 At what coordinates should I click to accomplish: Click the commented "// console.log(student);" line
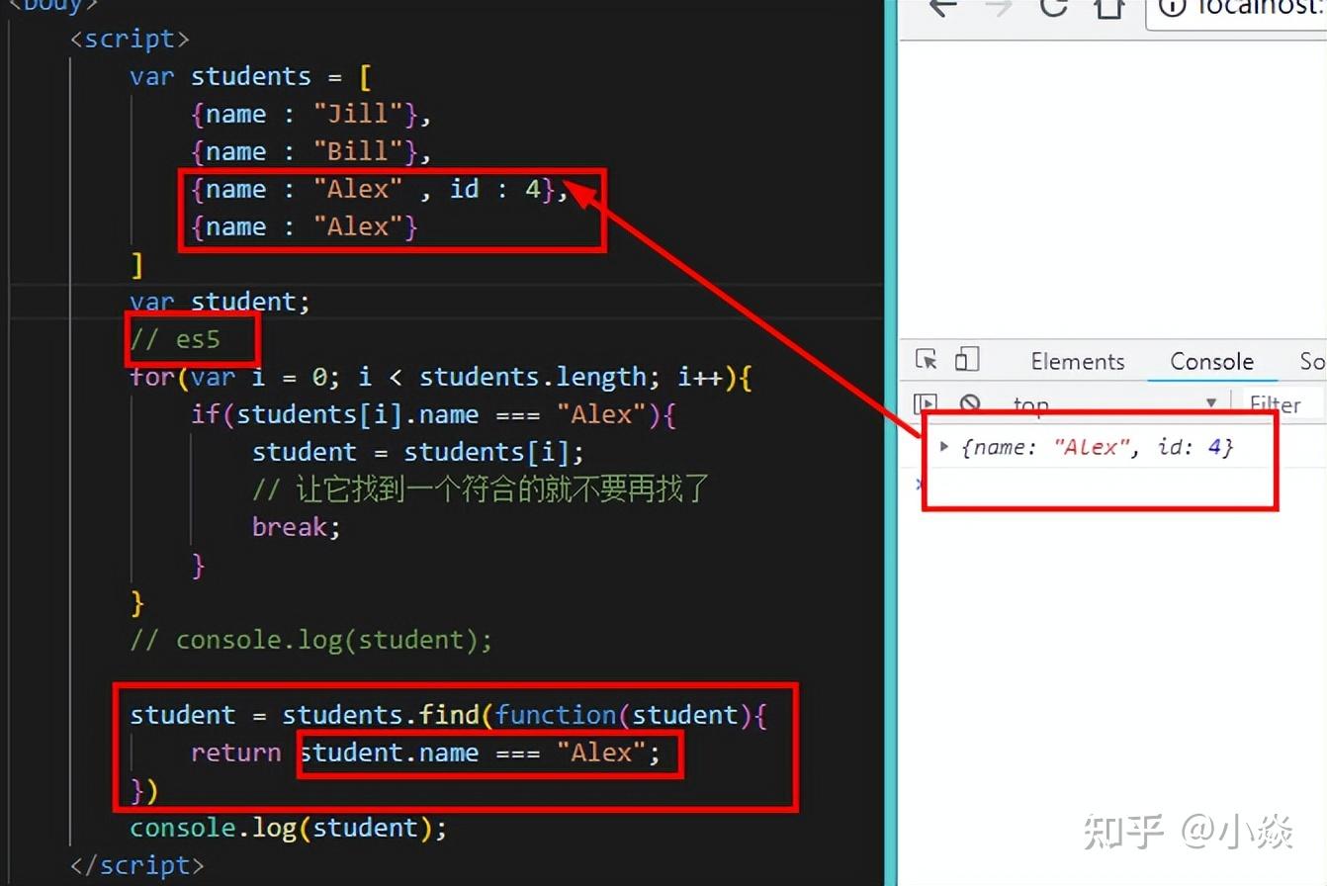[311, 640]
